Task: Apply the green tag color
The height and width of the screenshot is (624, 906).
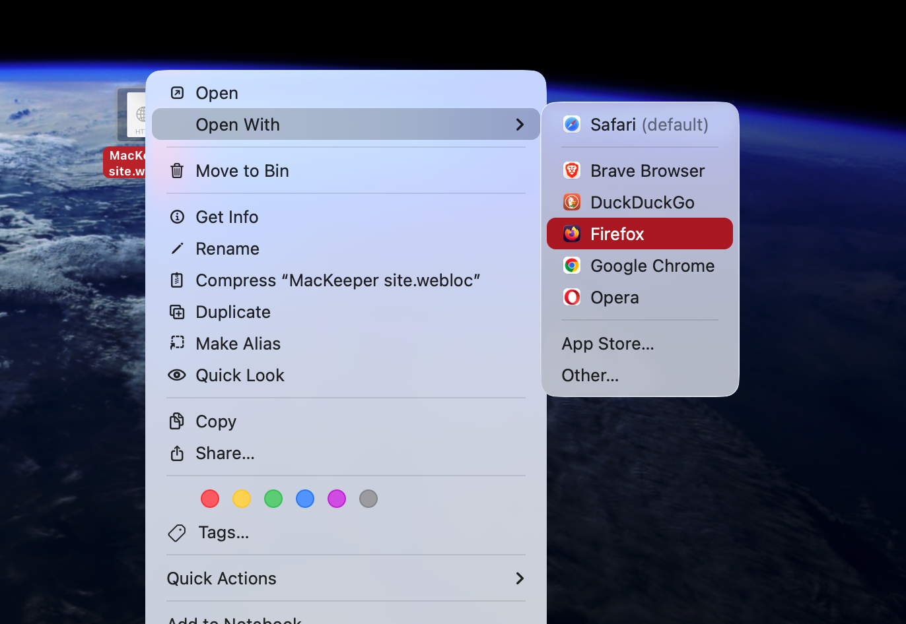Action: point(273,499)
